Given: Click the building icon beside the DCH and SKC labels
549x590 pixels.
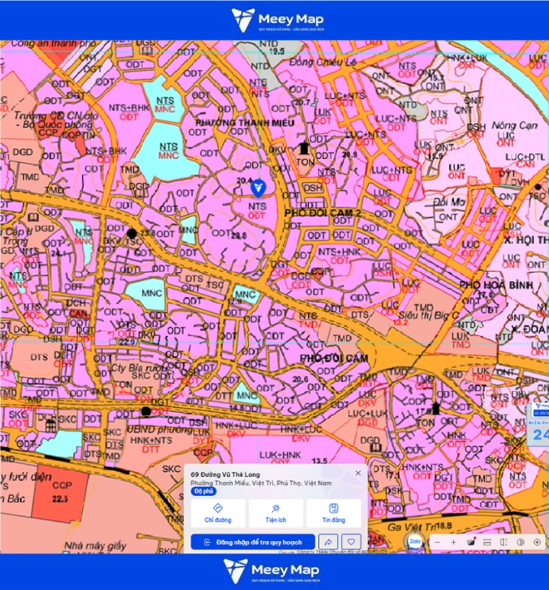Looking at the screenshot, I should pos(50,426).
